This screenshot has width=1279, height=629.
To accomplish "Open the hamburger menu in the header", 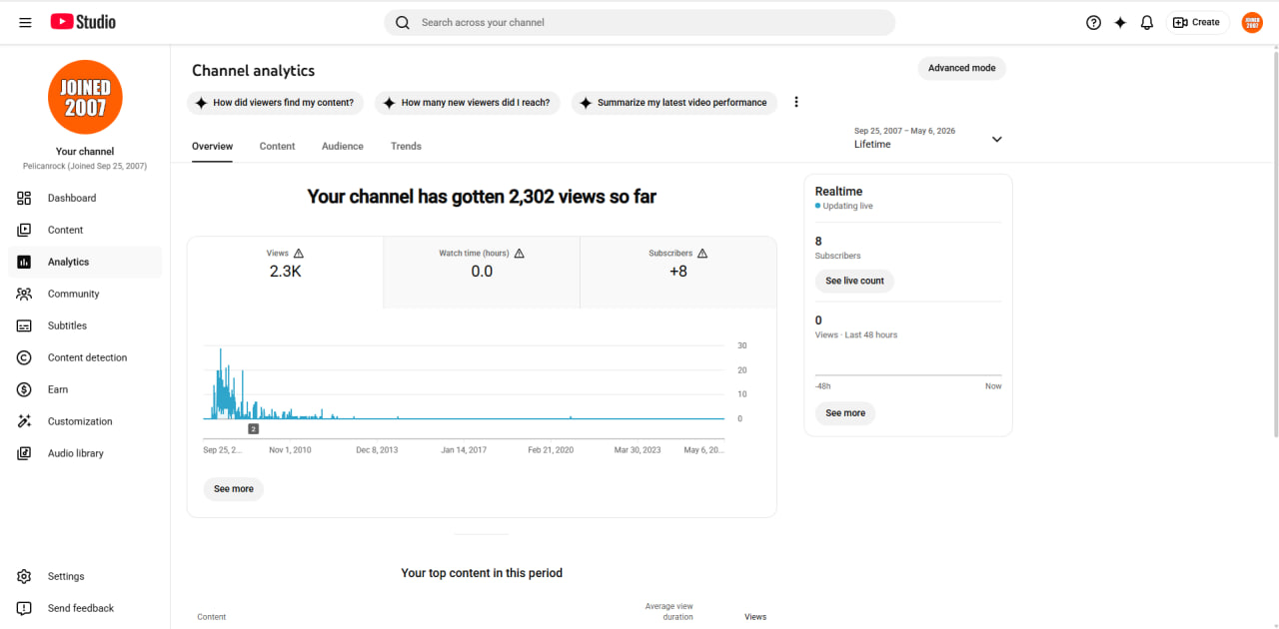I will coord(25,22).
